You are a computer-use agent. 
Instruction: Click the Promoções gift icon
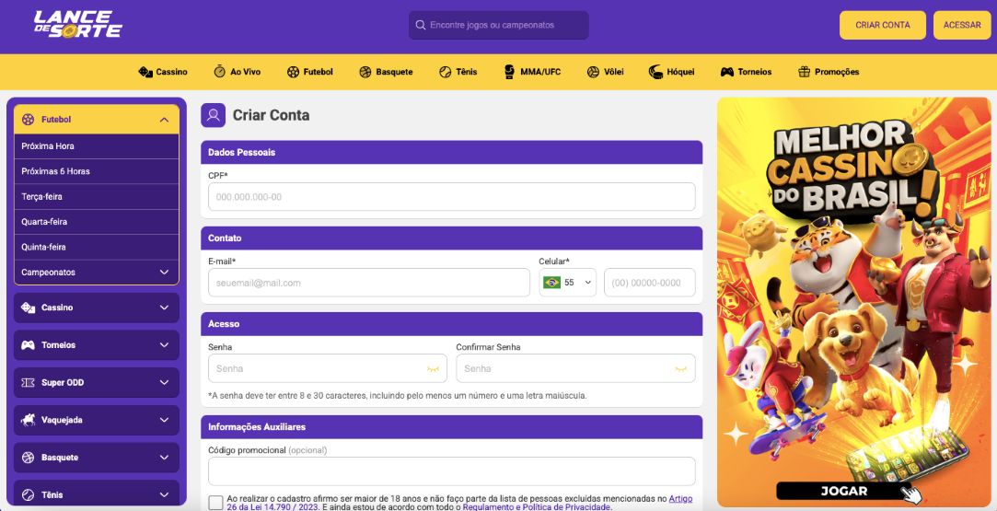coord(805,71)
